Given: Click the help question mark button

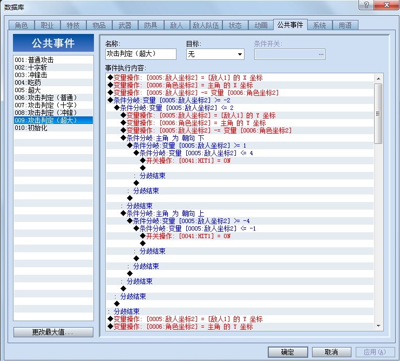Looking at the screenshot, I should click(366, 5).
